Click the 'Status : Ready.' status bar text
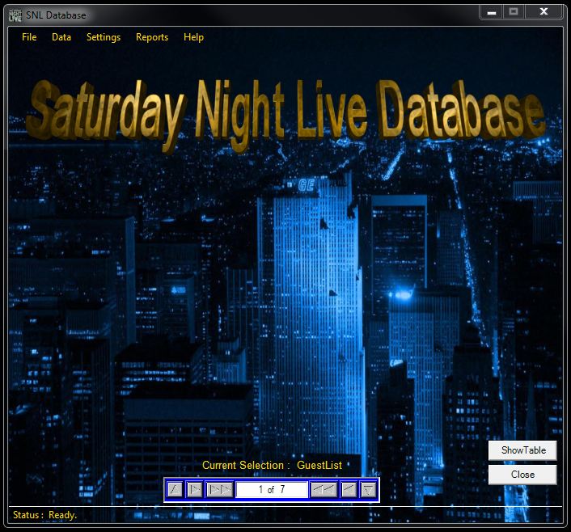The height and width of the screenshot is (532, 571). click(45, 515)
